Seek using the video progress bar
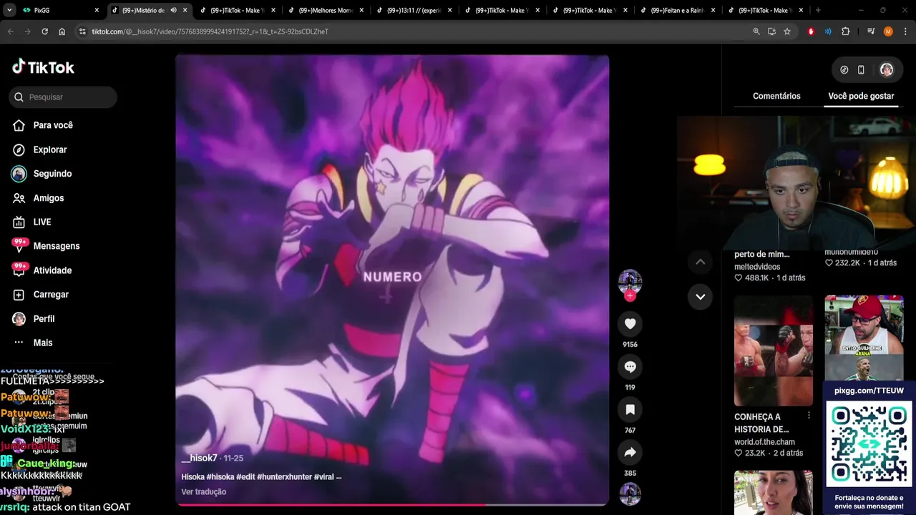The image size is (916, 515). pyautogui.click(x=392, y=504)
